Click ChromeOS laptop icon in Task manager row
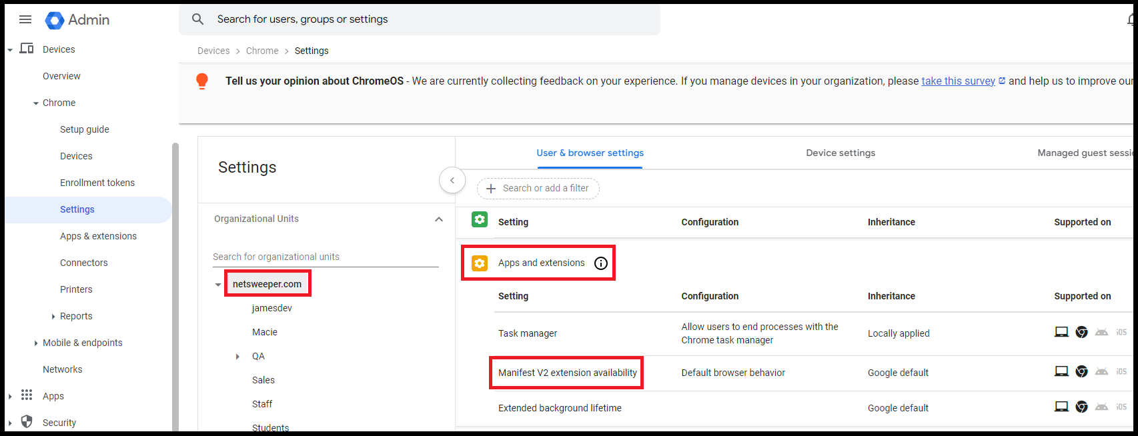Viewport: 1138px width, 436px height. 1061,332
